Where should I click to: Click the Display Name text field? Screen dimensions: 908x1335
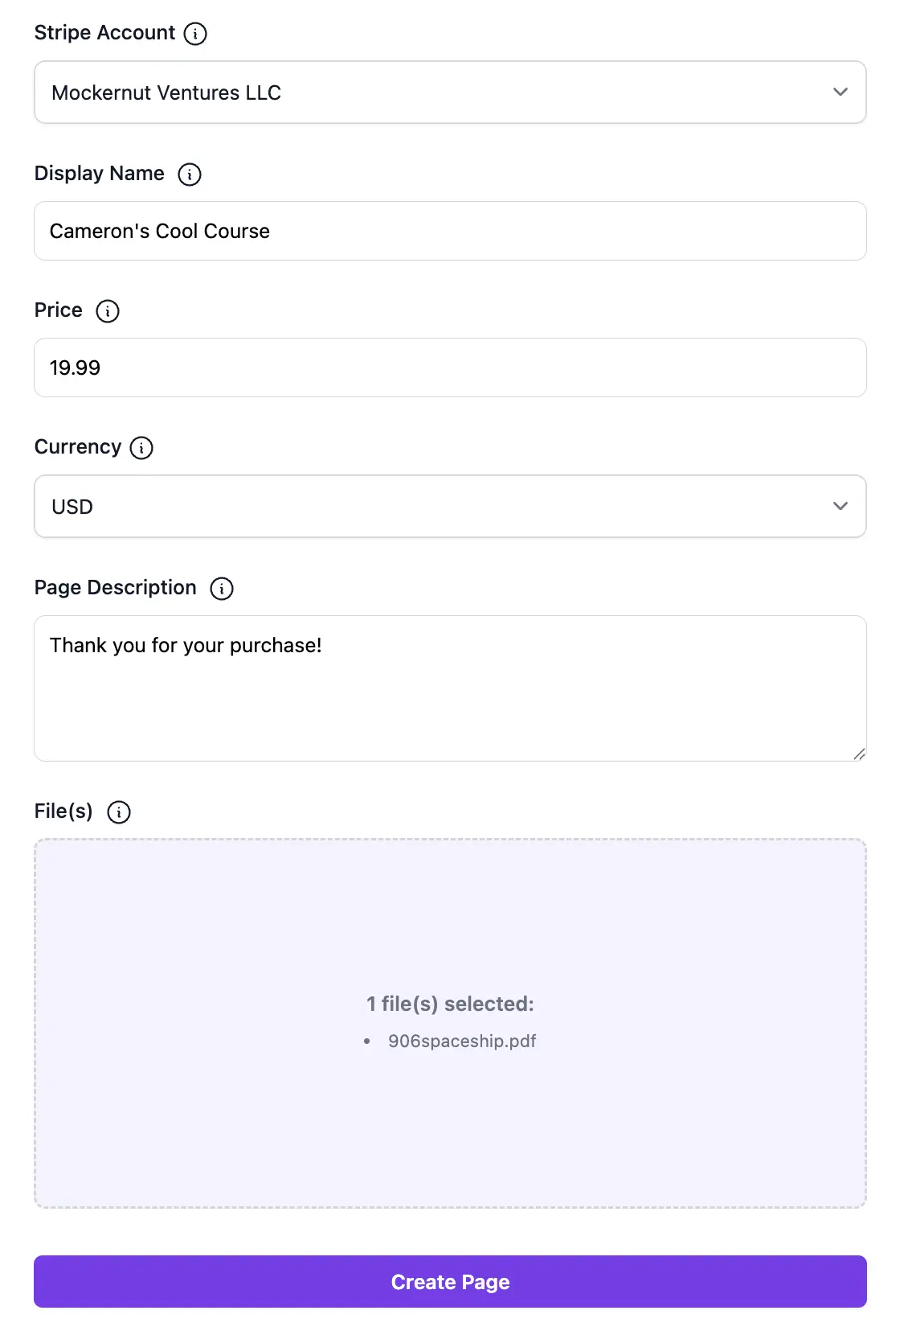450,231
